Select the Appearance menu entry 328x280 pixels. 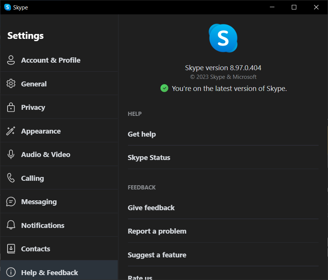tap(59, 131)
